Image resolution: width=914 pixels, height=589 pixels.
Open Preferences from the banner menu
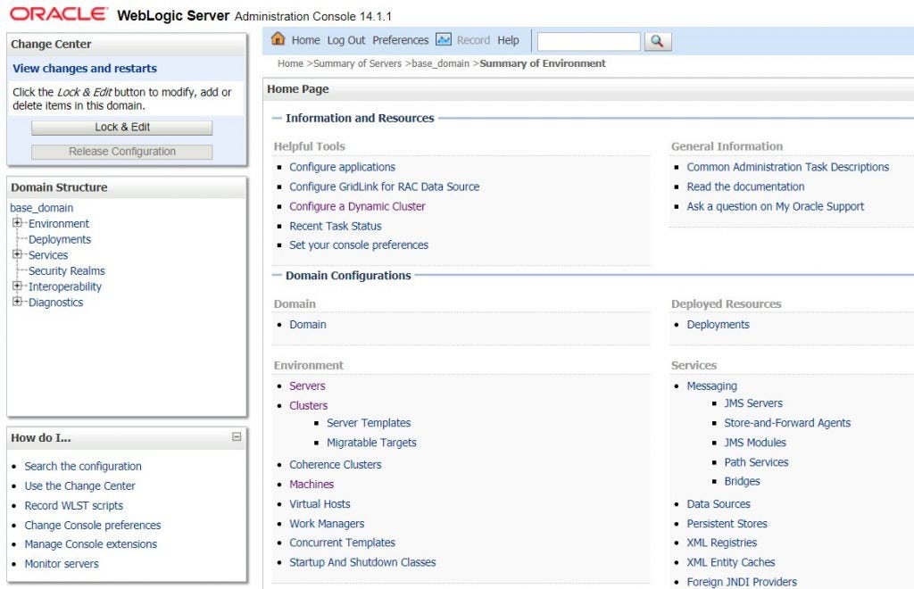(401, 39)
